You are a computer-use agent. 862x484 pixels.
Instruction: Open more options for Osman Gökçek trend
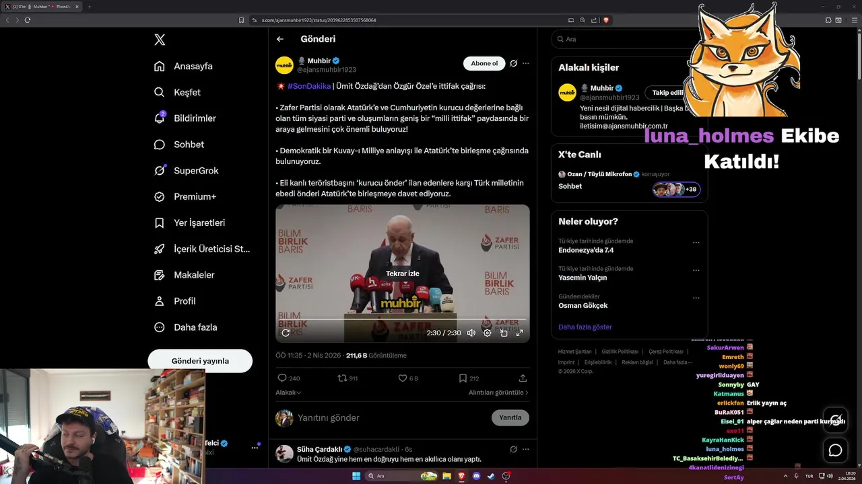pos(696,298)
